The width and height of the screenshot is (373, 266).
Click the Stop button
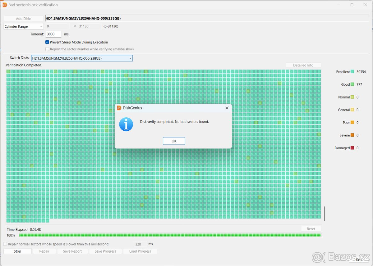pos(17,251)
